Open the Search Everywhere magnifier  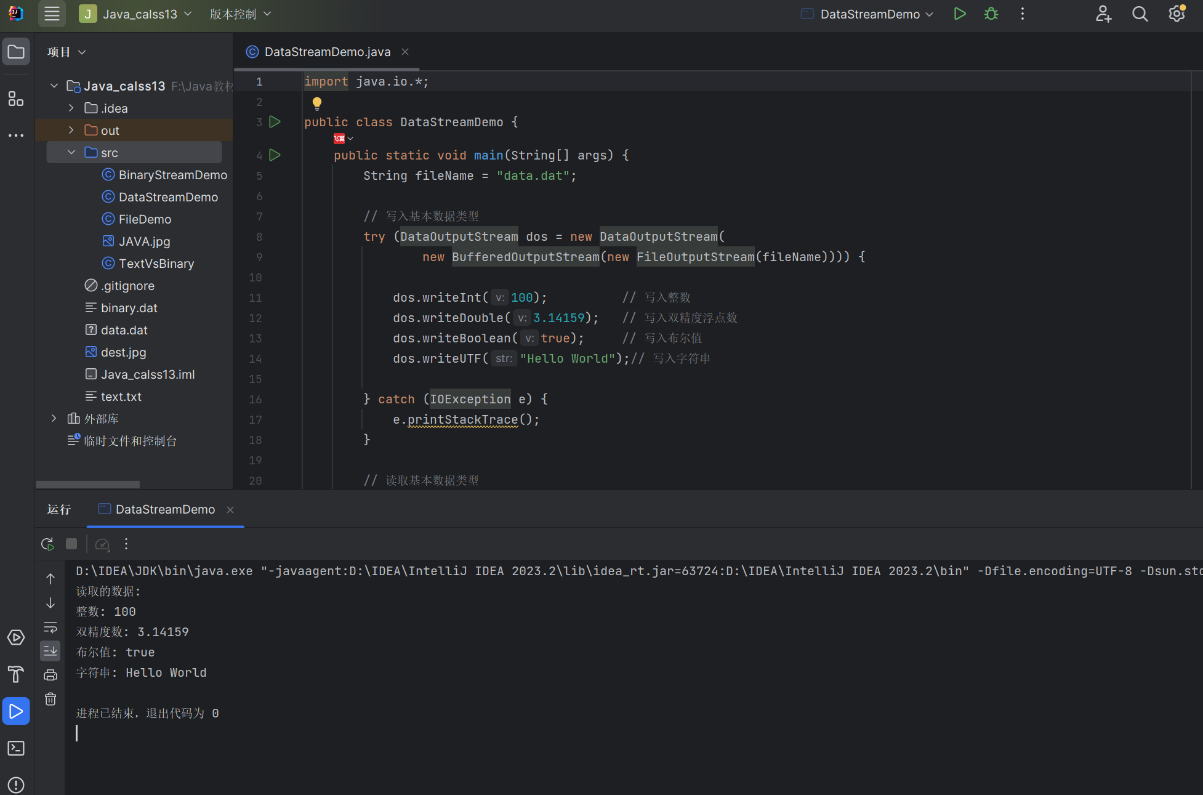(x=1140, y=14)
